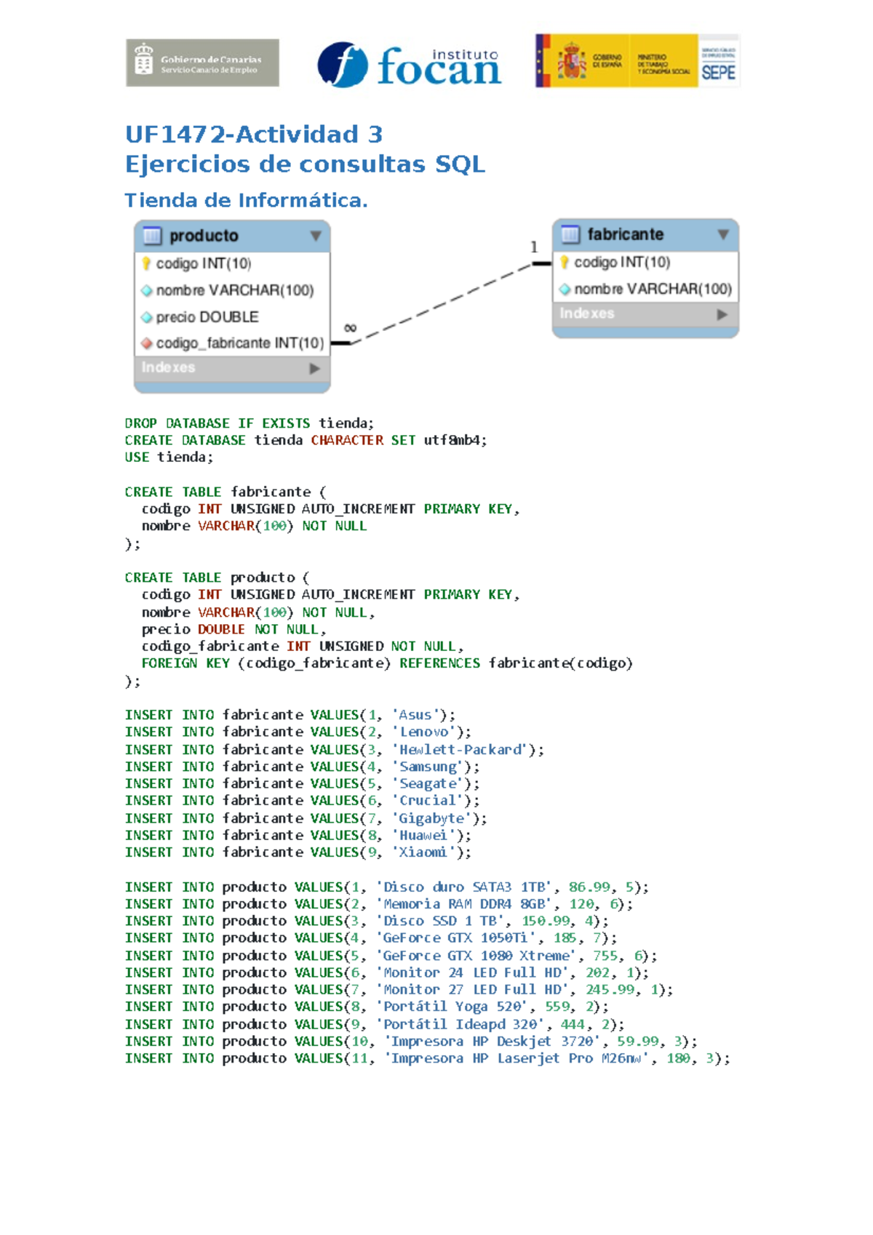Screen dimensions: 873x1235
Task: Click the fabricante table grid icon
Action: [570, 234]
